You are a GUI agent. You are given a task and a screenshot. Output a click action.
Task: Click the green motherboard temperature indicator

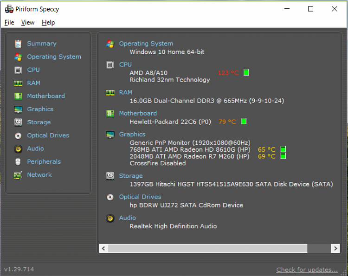[x=244, y=122]
